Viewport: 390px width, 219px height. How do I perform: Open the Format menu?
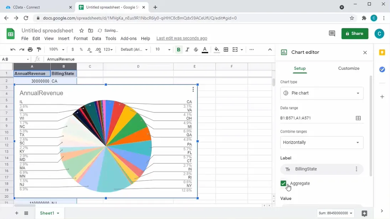(81, 38)
